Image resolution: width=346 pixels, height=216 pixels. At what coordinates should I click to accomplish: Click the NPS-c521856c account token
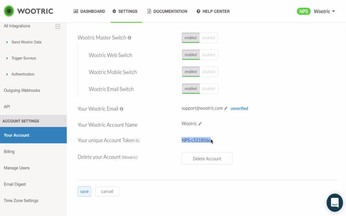coord(196,140)
